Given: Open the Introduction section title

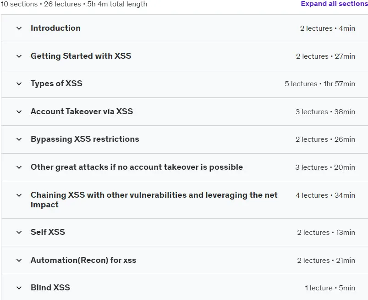Looking at the screenshot, I should point(55,28).
